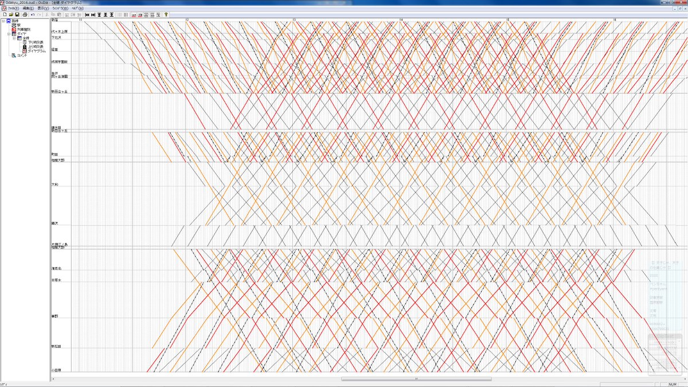
Task: Open a file with the folder icon
Action: (x=11, y=14)
